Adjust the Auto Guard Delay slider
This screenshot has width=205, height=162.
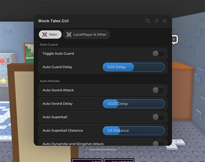pos(134,67)
